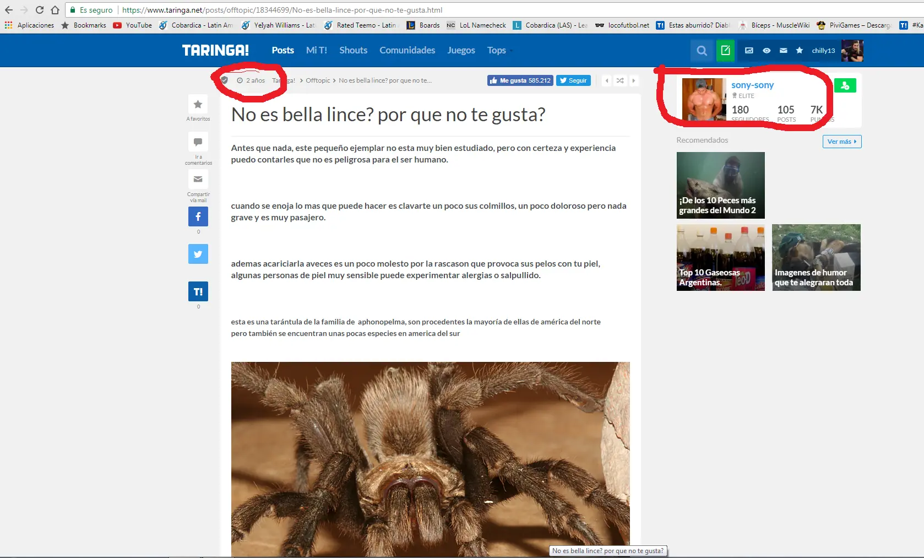The height and width of the screenshot is (558, 924).
Task: Click the chilly13 user avatar
Action: click(852, 51)
